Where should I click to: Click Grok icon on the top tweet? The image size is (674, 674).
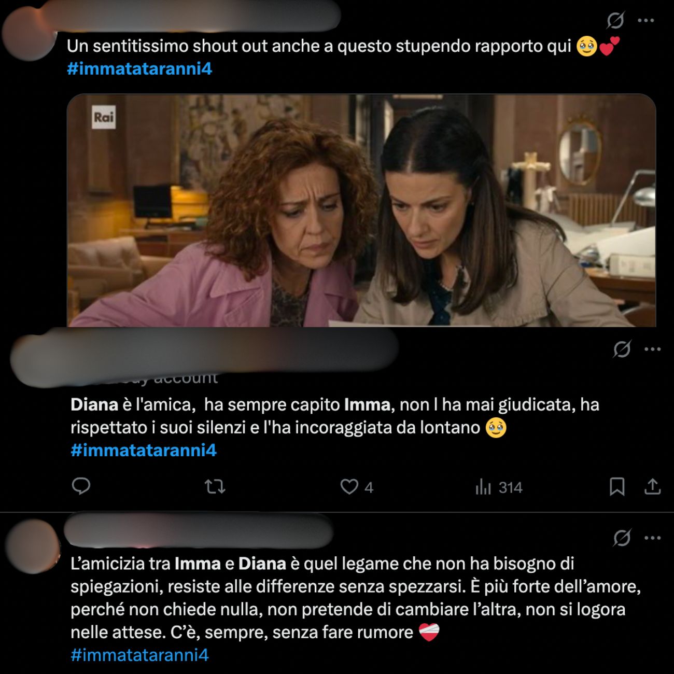[x=615, y=21]
